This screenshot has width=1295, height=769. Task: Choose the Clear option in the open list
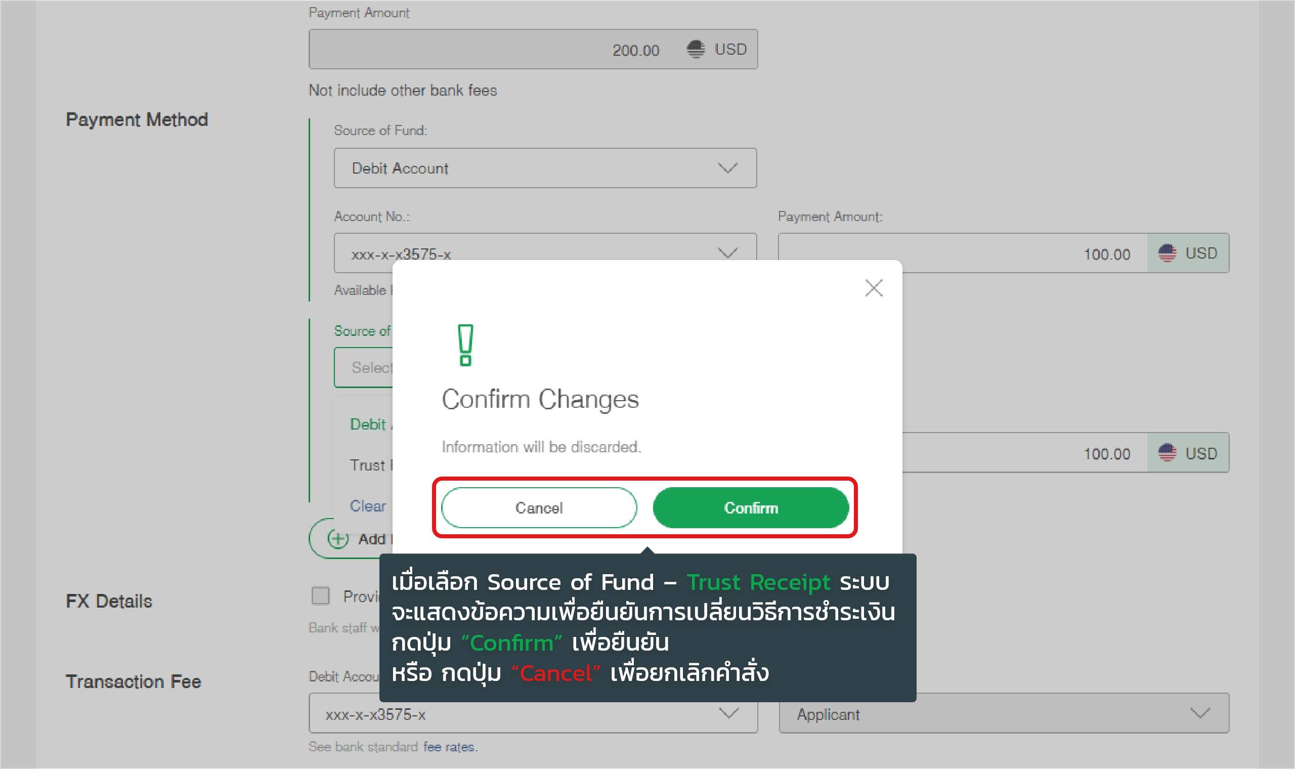click(368, 505)
